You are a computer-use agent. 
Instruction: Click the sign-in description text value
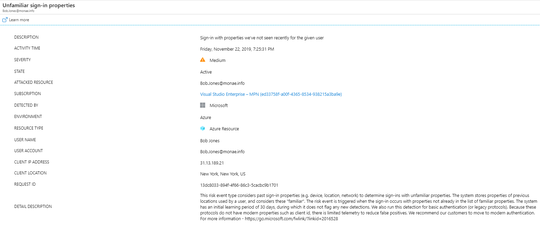[262, 38]
